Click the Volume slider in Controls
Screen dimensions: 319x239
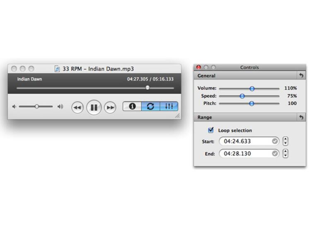pyautogui.click(x=249, y=88)
